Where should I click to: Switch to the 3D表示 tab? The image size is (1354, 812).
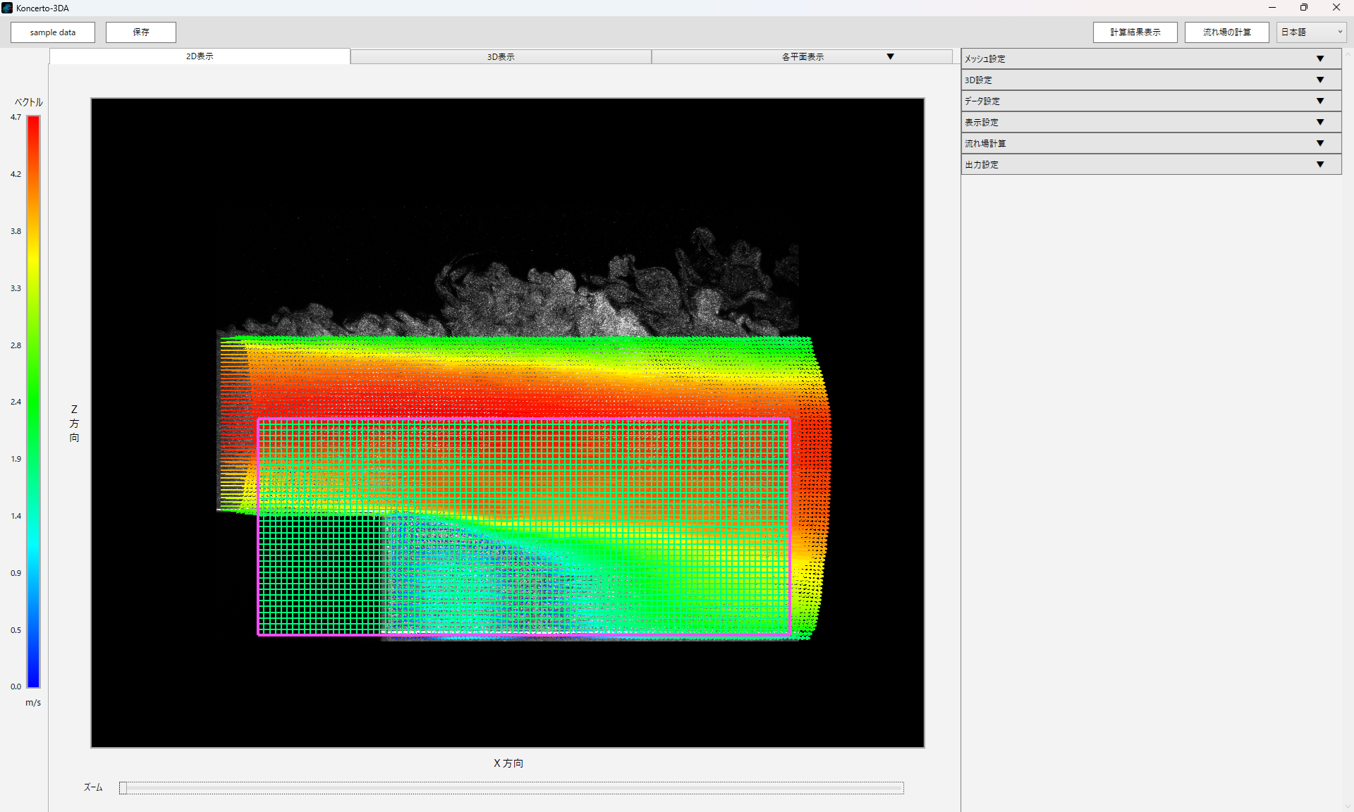tap(501, 56)
